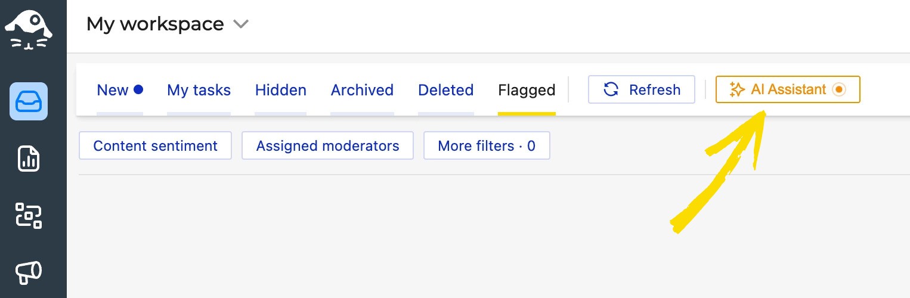This screenshot has height=298, width=910.
Task: Switch to the My tasks tab
Action: pyautogui.click(x=199, y=90)
